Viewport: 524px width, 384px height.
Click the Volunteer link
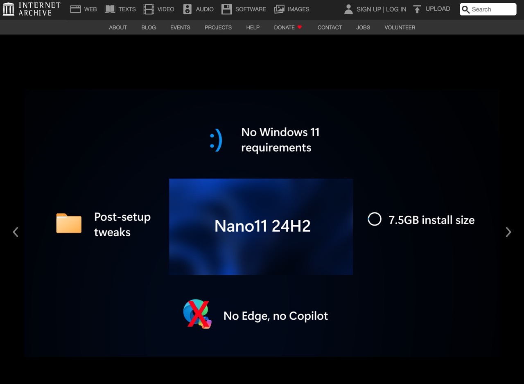(400, 27)
